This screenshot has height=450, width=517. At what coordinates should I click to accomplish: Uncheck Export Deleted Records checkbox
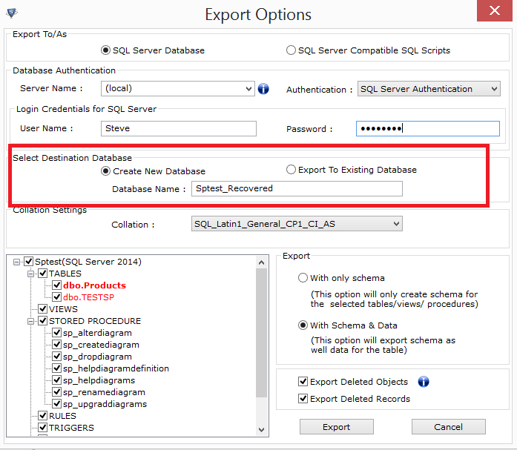(303, 399)
